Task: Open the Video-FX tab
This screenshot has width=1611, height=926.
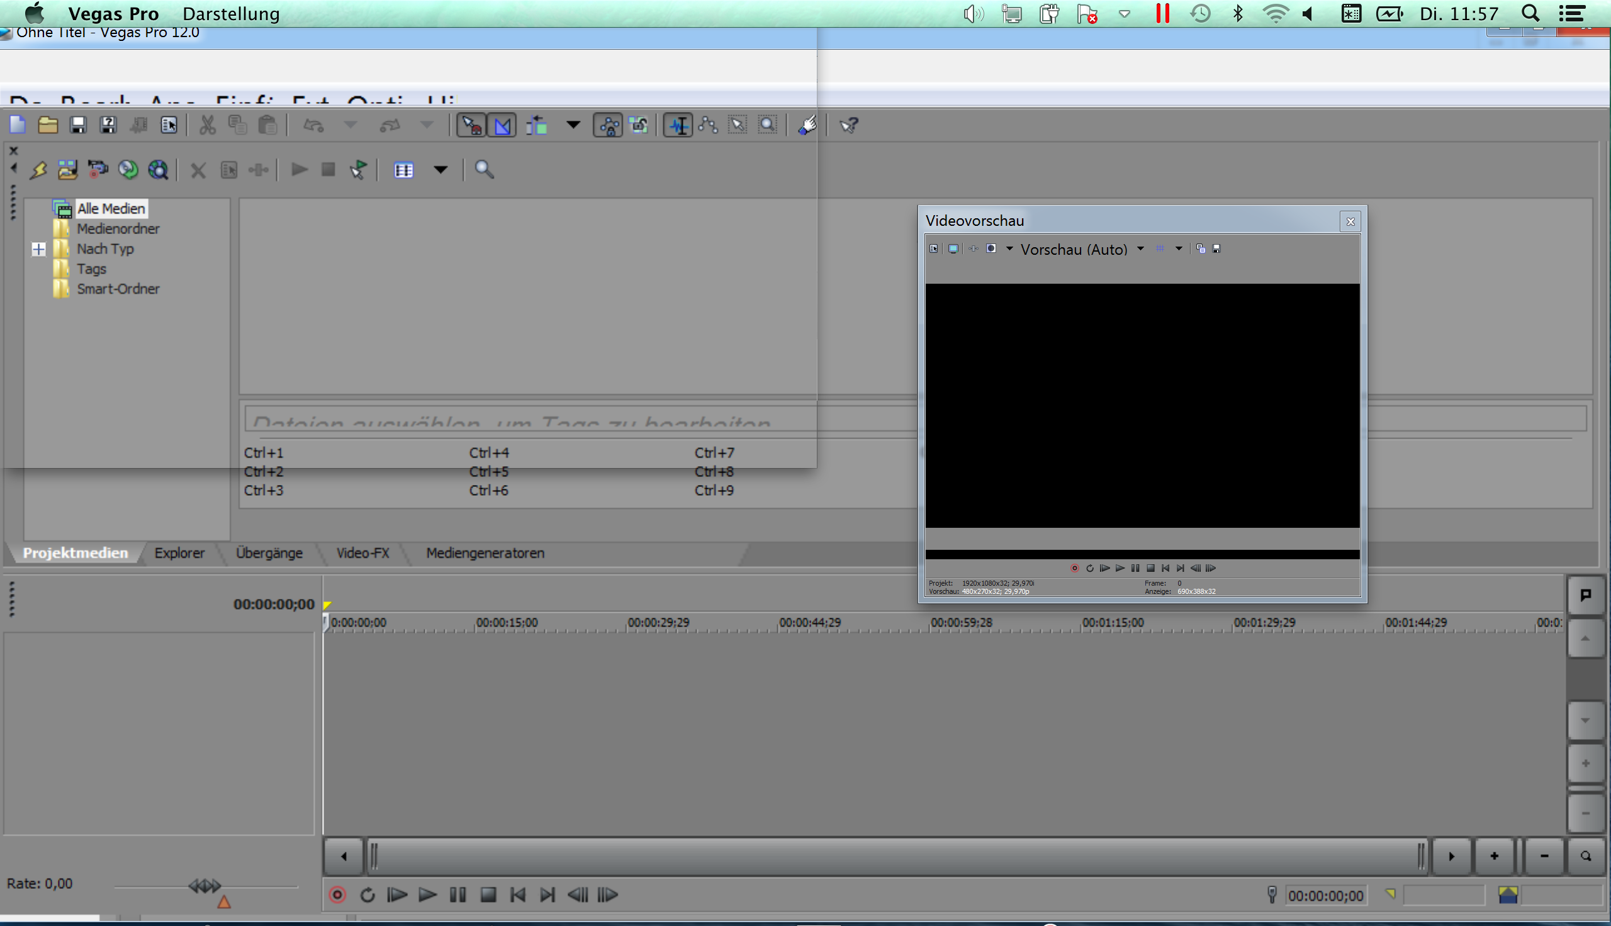Action: (x=362, y=553)
